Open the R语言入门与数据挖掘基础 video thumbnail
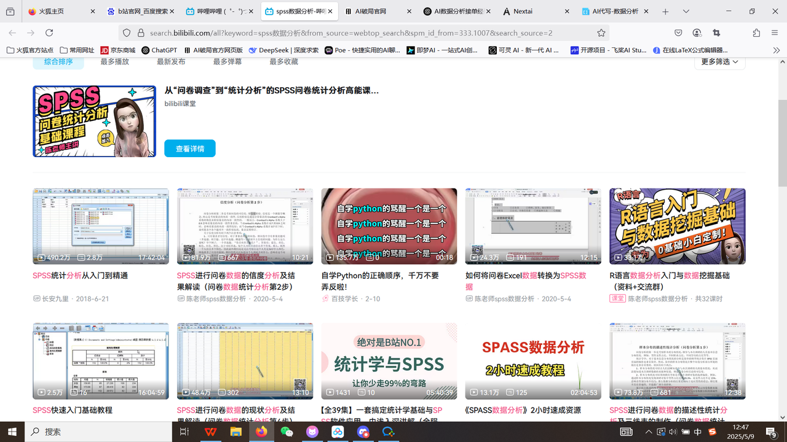 pyautogui.click(x=678, y=226)
